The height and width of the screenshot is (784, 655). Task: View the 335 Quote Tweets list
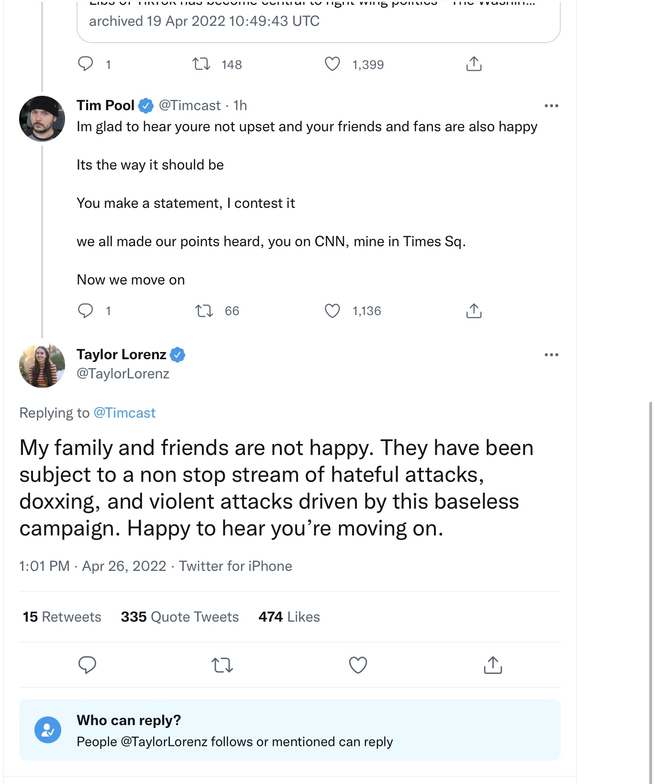(x=179, y=617)
